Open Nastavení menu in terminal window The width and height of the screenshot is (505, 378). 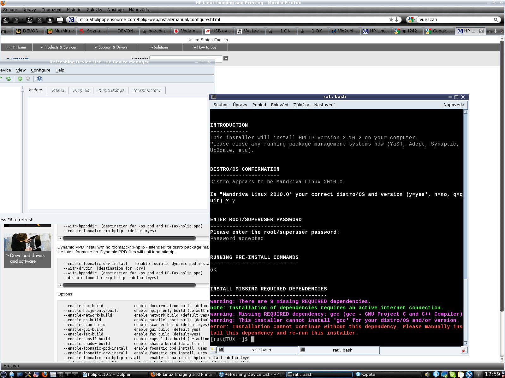324,105
